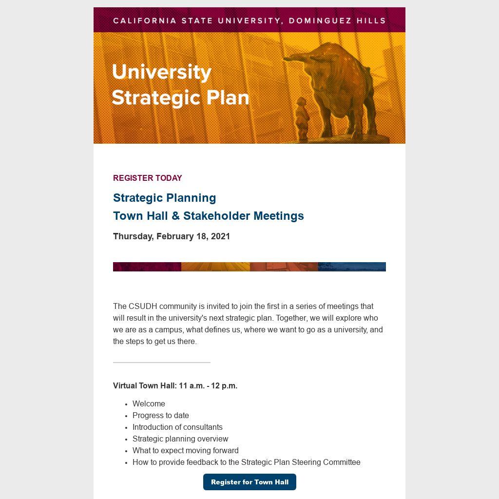This screenshot has height=499, width=499.
Task: Click the blue segment of the color bar
Action: click(x=352, y=267)
